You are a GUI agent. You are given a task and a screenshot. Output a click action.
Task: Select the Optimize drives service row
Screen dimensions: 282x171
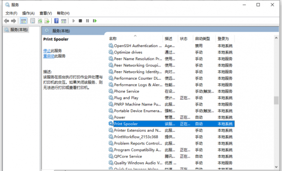coord(171,52)
